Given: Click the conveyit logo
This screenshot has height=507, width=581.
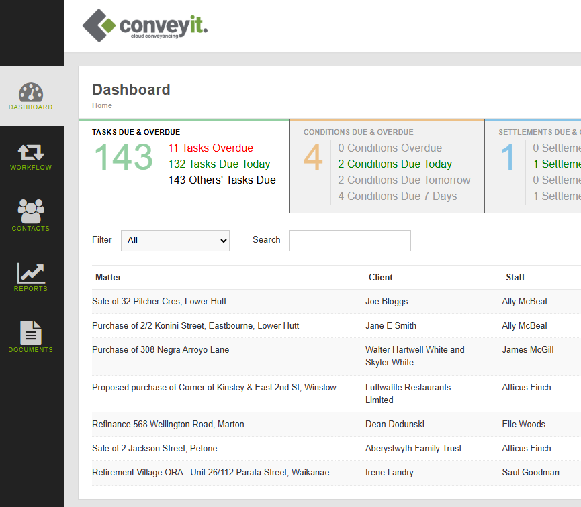Looking at the screenshot, I should point(145,25).
